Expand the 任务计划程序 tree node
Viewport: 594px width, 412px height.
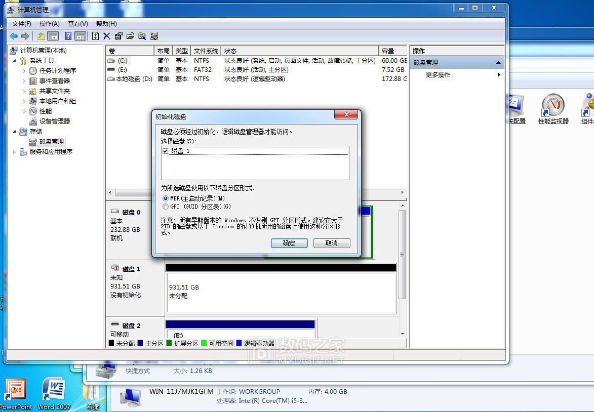tap(24, 71)
